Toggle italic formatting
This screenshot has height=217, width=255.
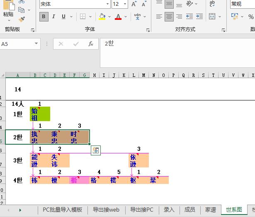point(53,17)
